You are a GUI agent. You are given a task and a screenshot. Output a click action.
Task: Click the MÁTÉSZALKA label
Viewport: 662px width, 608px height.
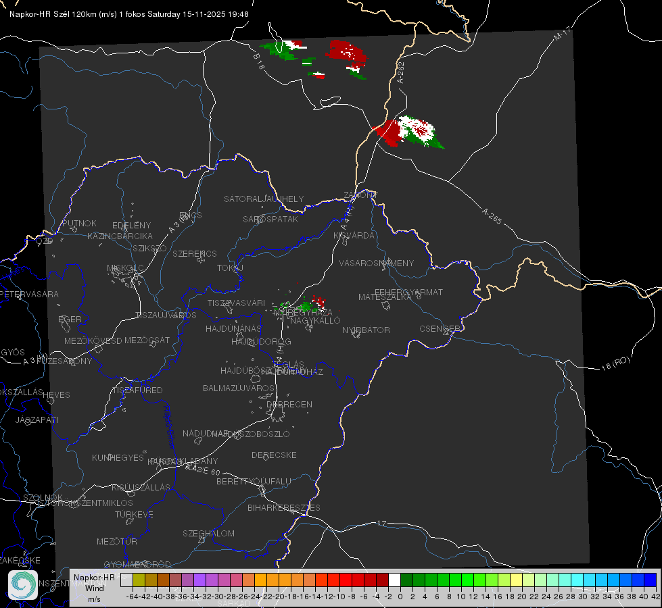coord(385,297)
